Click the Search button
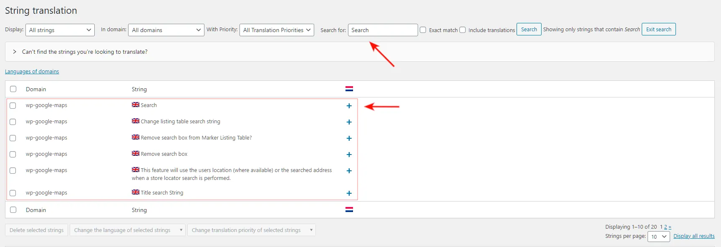Screen dimensions: 721x247 [x=529, y=29]
